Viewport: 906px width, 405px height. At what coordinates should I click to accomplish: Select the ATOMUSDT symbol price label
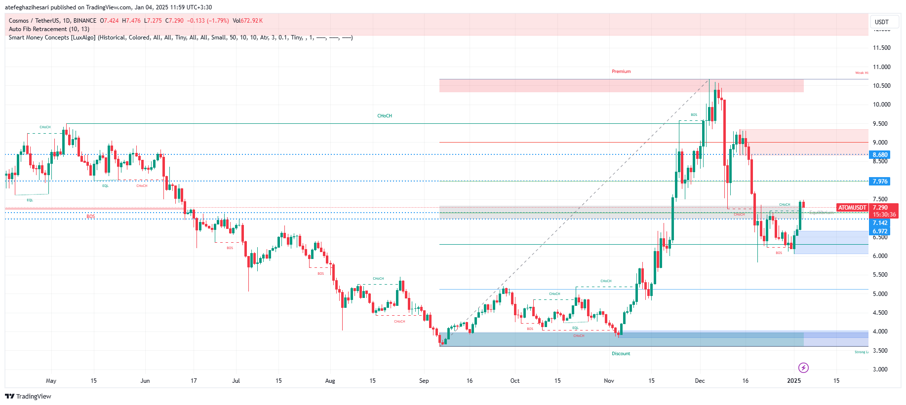coord(852,208)
